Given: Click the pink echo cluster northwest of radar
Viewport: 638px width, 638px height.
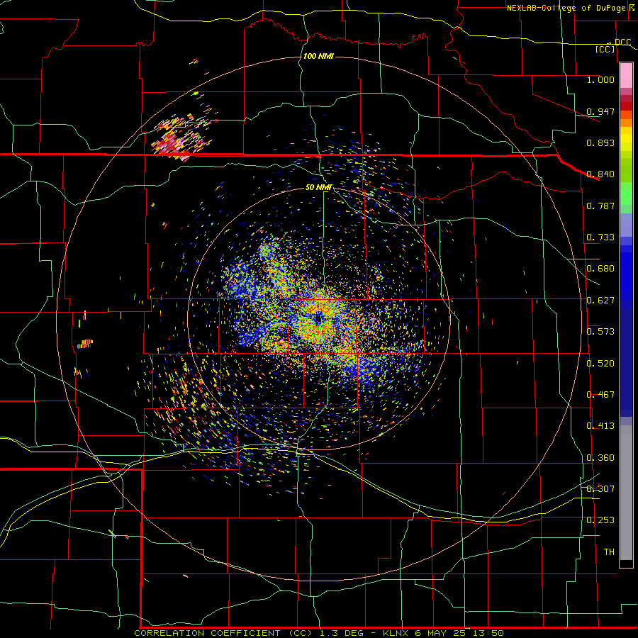Looking at the screenshot, I should [179, 138].
